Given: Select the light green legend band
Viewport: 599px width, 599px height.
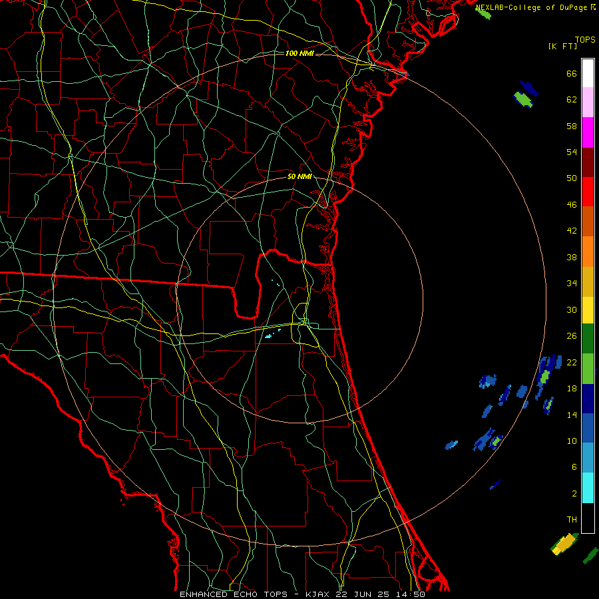Looking at the screenshot, I should point(588,369).
